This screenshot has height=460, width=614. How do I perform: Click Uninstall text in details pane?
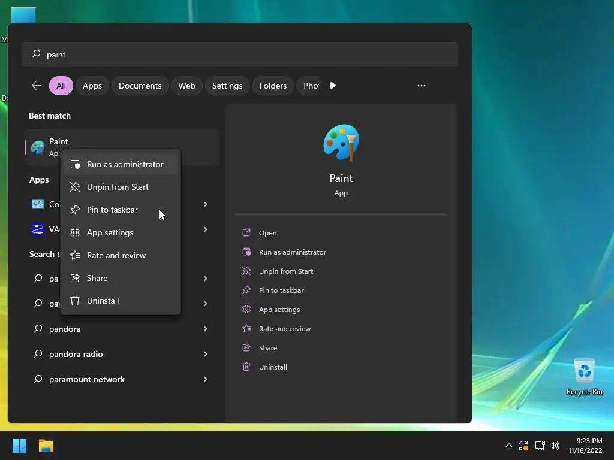pyautogui.click(x=273, y=367)
